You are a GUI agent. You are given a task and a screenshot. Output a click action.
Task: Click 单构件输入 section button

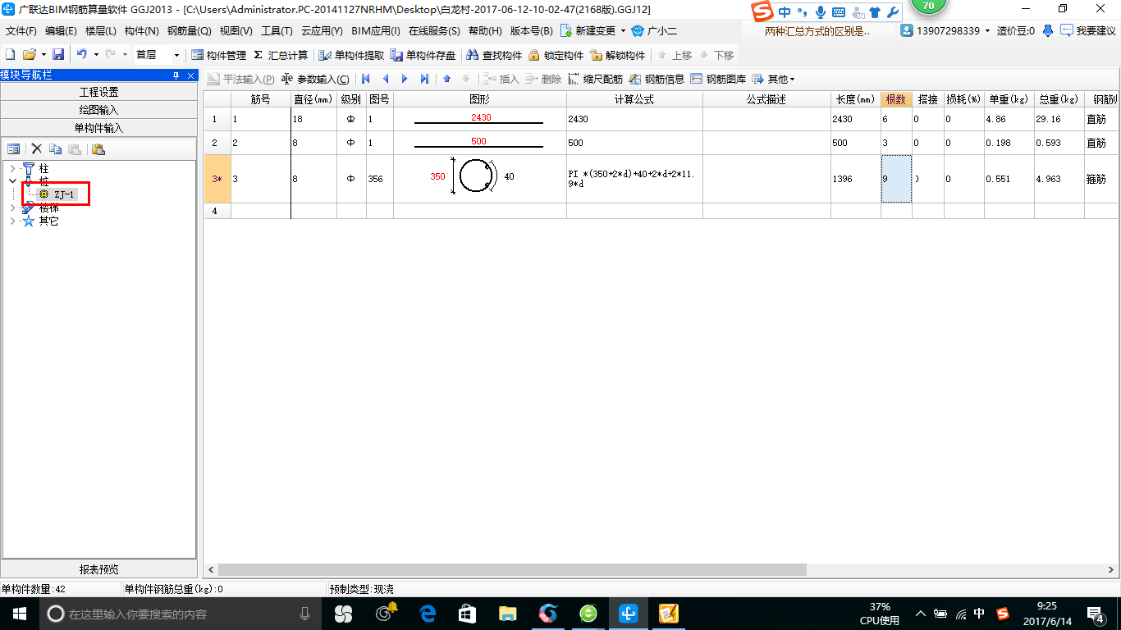(x=98, y=128)
